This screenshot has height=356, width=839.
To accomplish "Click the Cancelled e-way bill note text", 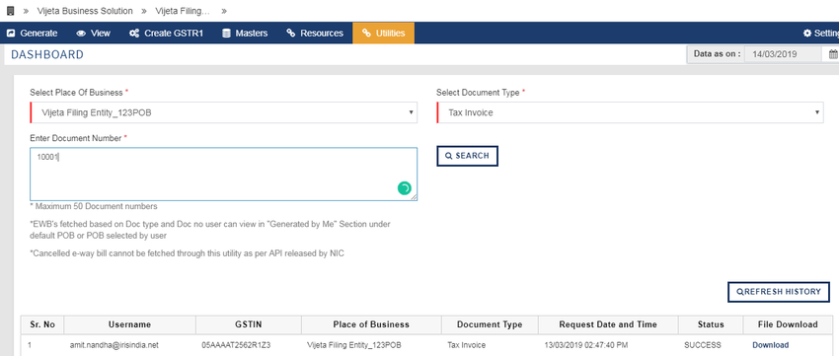I will click(188, 253).
